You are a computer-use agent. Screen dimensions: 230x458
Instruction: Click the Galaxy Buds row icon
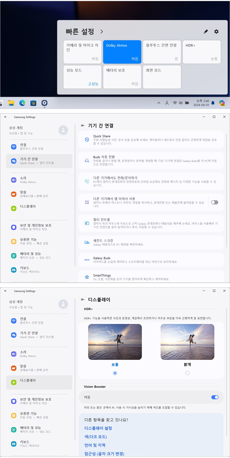(87, 260)
